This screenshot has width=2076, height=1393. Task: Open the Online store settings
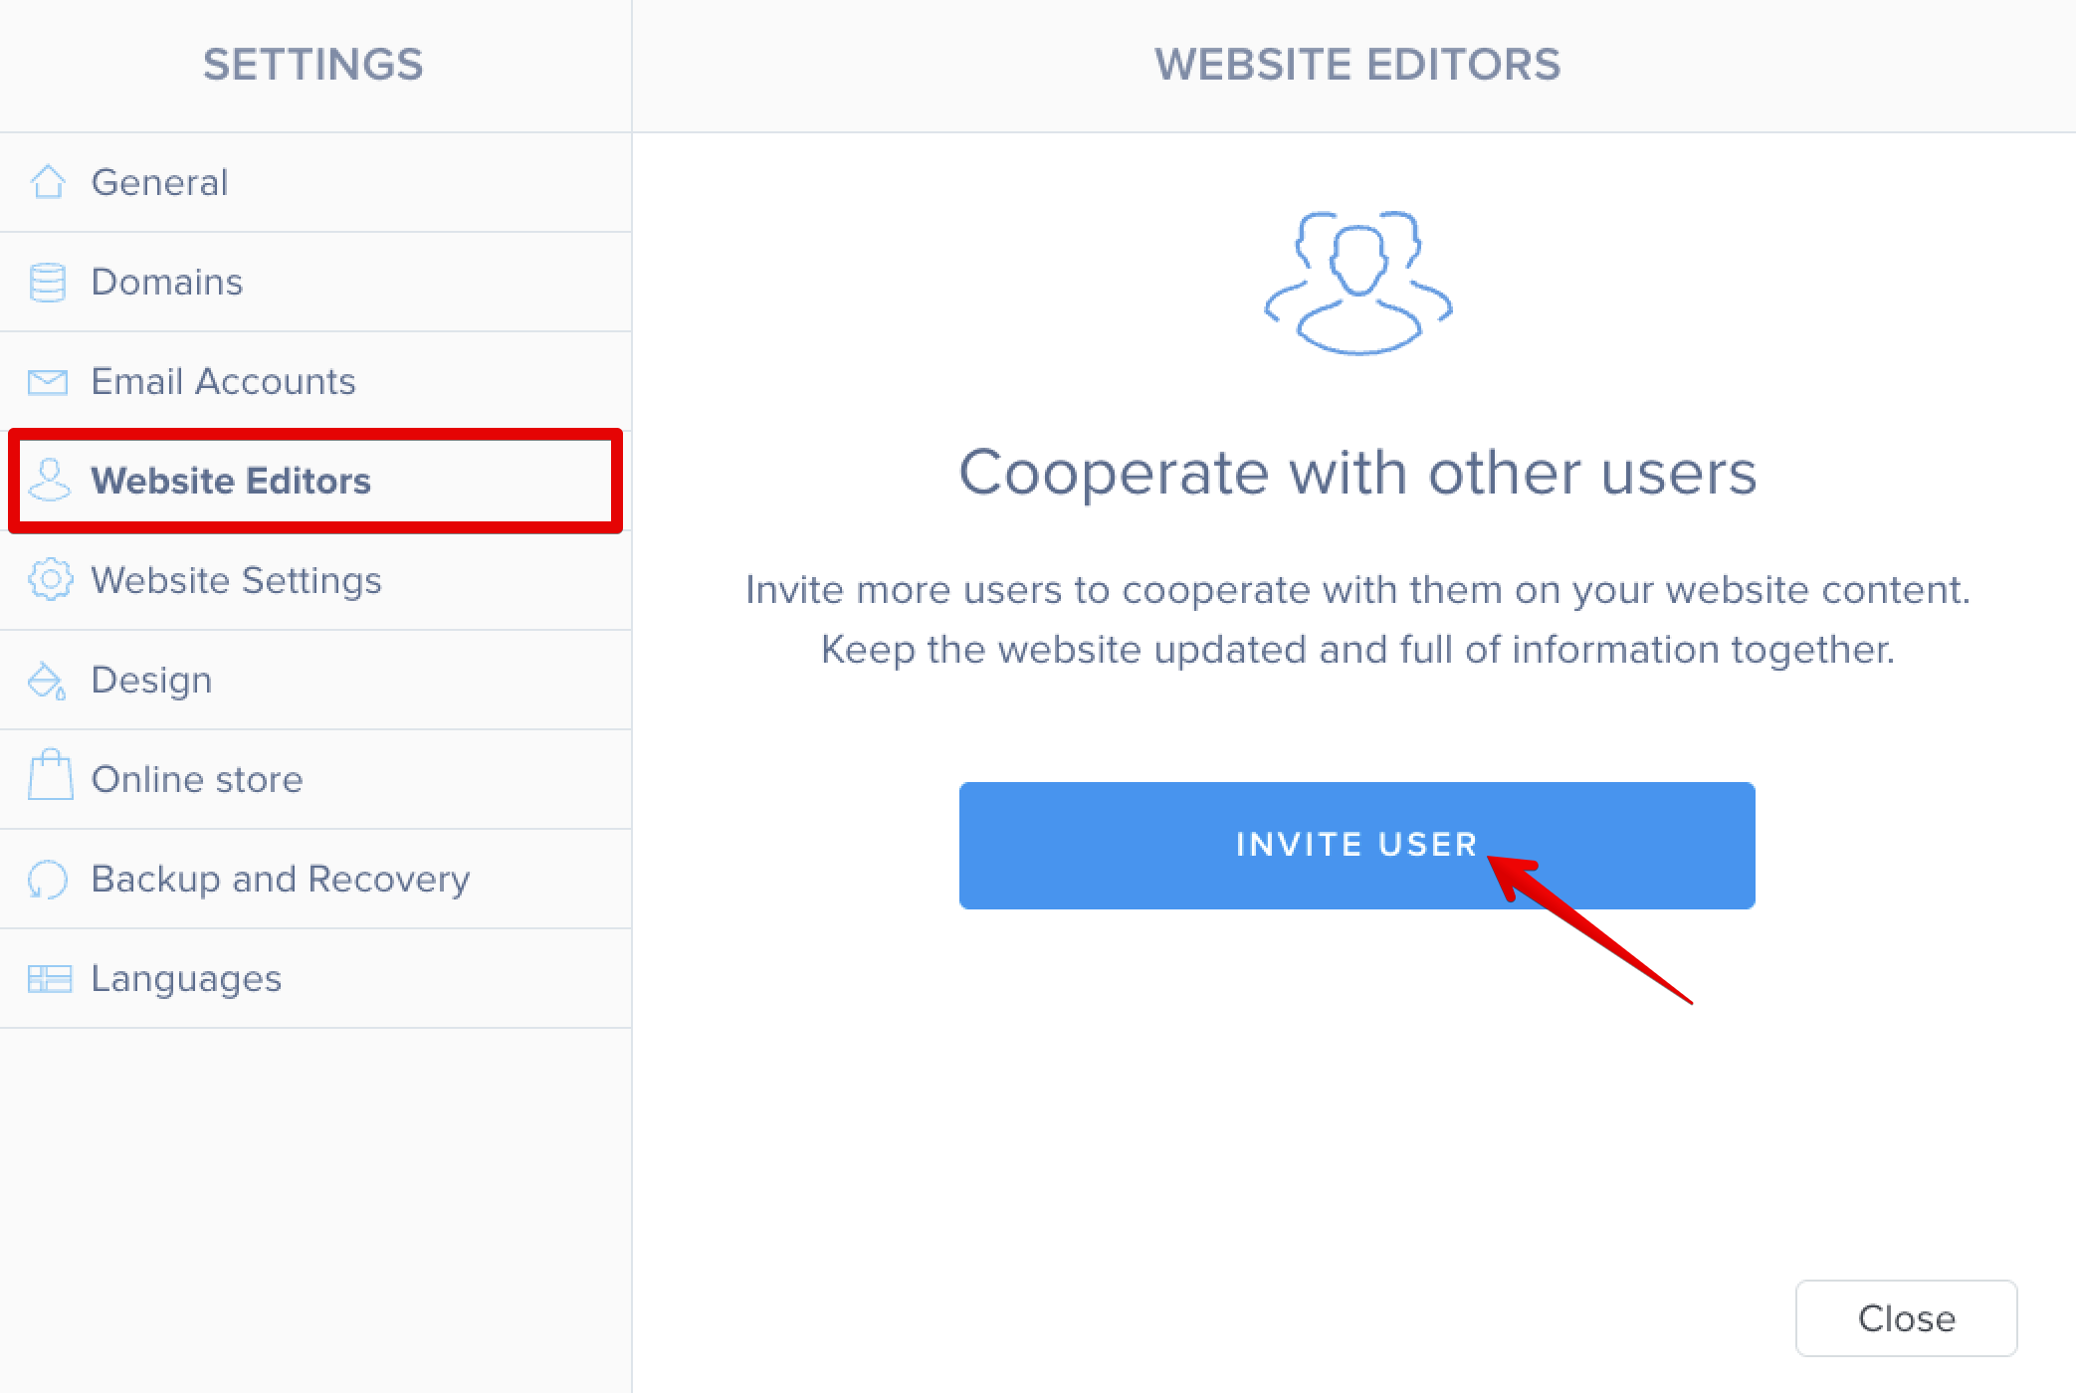[x=197, y=780]
